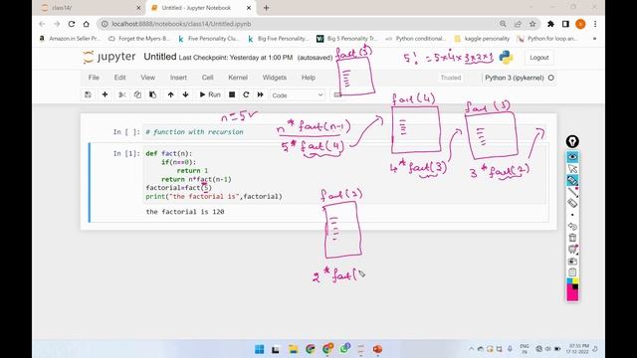Clear all drawings with the trash bin icon

point(572,238)
